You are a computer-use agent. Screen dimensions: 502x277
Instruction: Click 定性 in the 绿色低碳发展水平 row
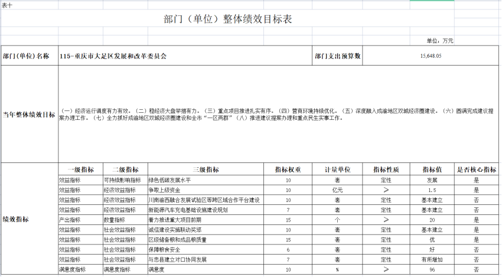pos(386,180)
